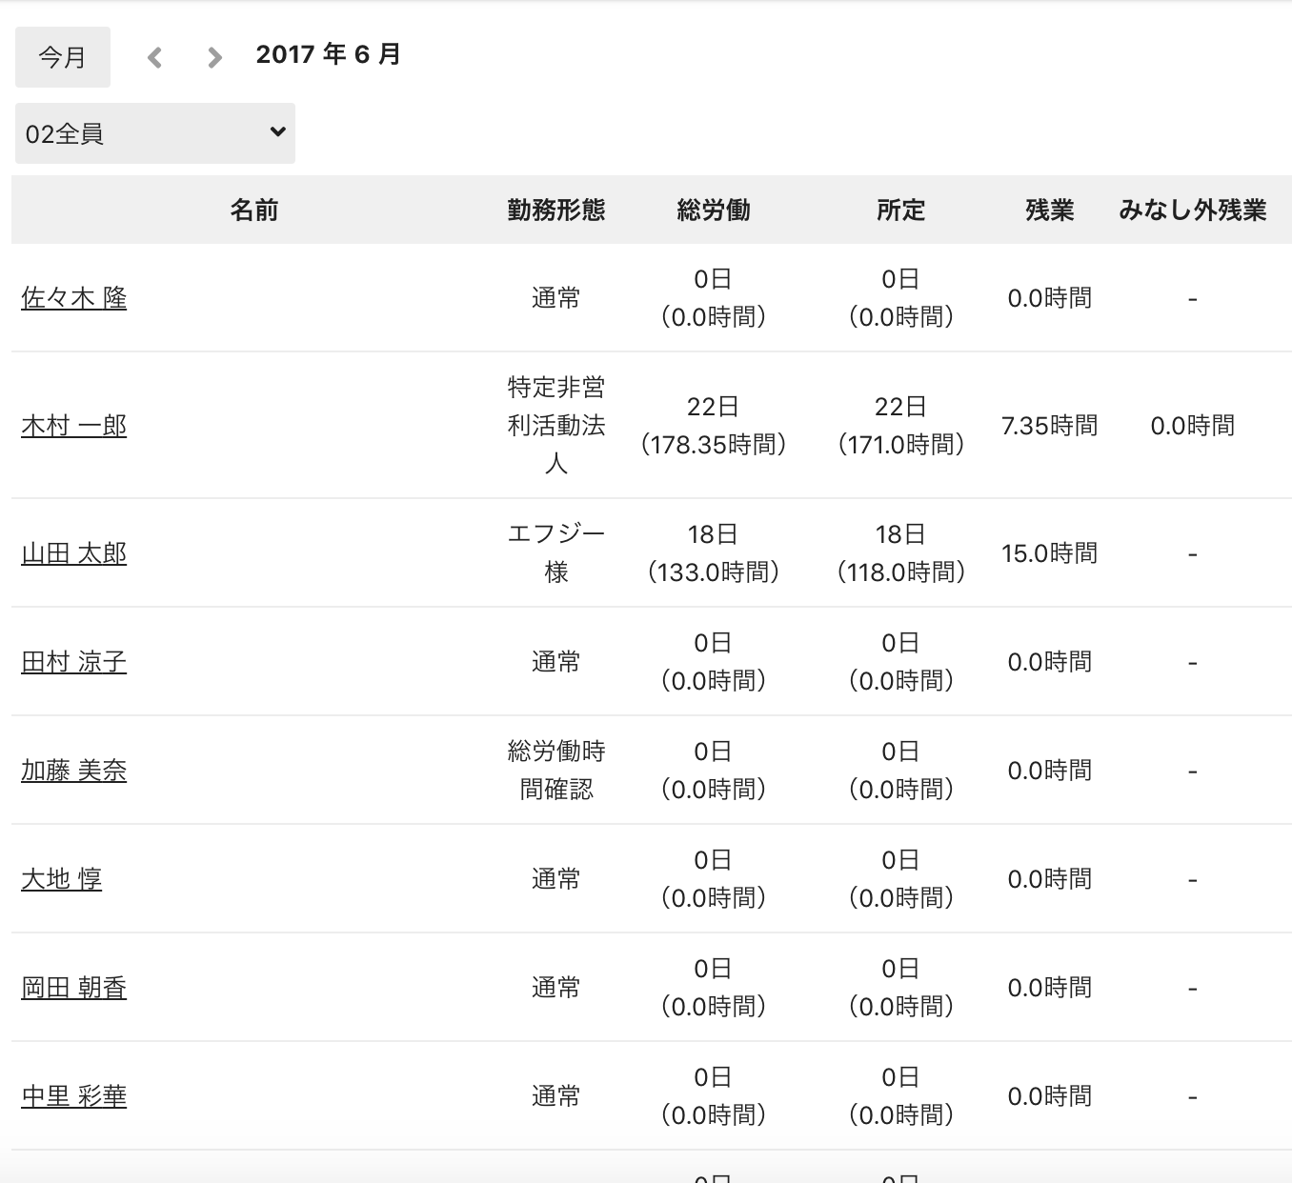Open 佐々木 隆 employee link
Screen dimensions: 1292x1183
point(74,298)
